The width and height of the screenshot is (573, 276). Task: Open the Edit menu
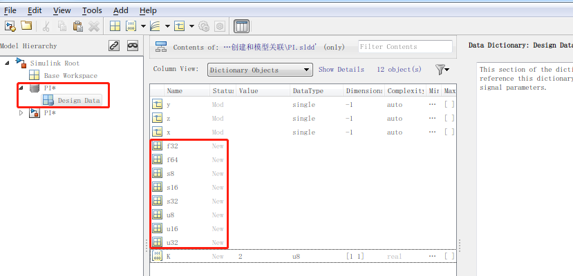[35, 10]
